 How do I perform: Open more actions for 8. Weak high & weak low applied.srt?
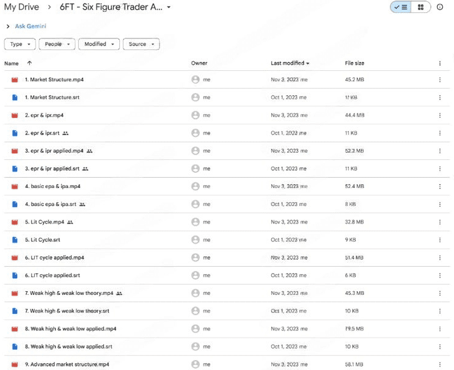pos(439,347)
